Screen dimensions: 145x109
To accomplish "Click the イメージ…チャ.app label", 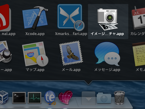I will 107,34.
